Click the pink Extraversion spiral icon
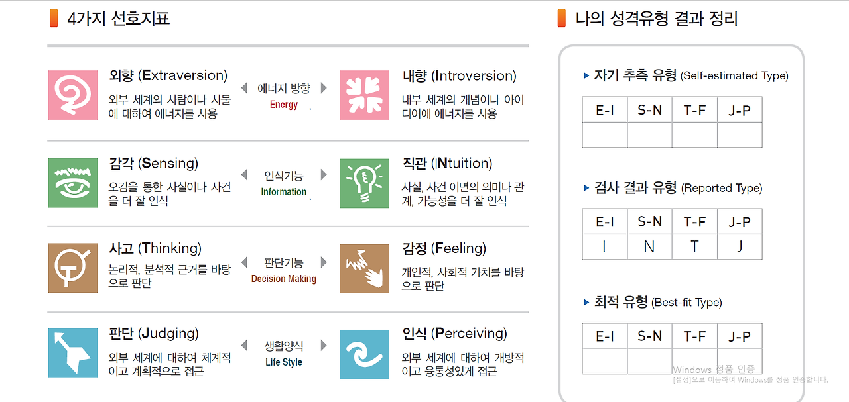This screenshot has height=402, width=849. [x=73, y=95]
